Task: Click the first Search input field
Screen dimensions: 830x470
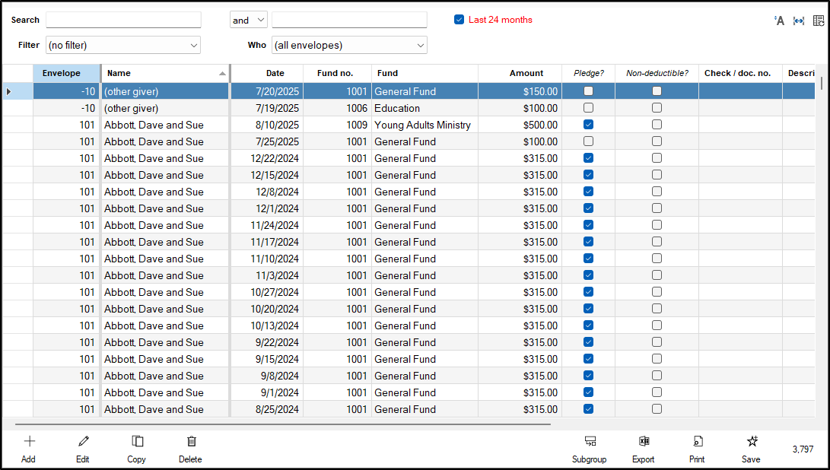Action: [123, 20]
